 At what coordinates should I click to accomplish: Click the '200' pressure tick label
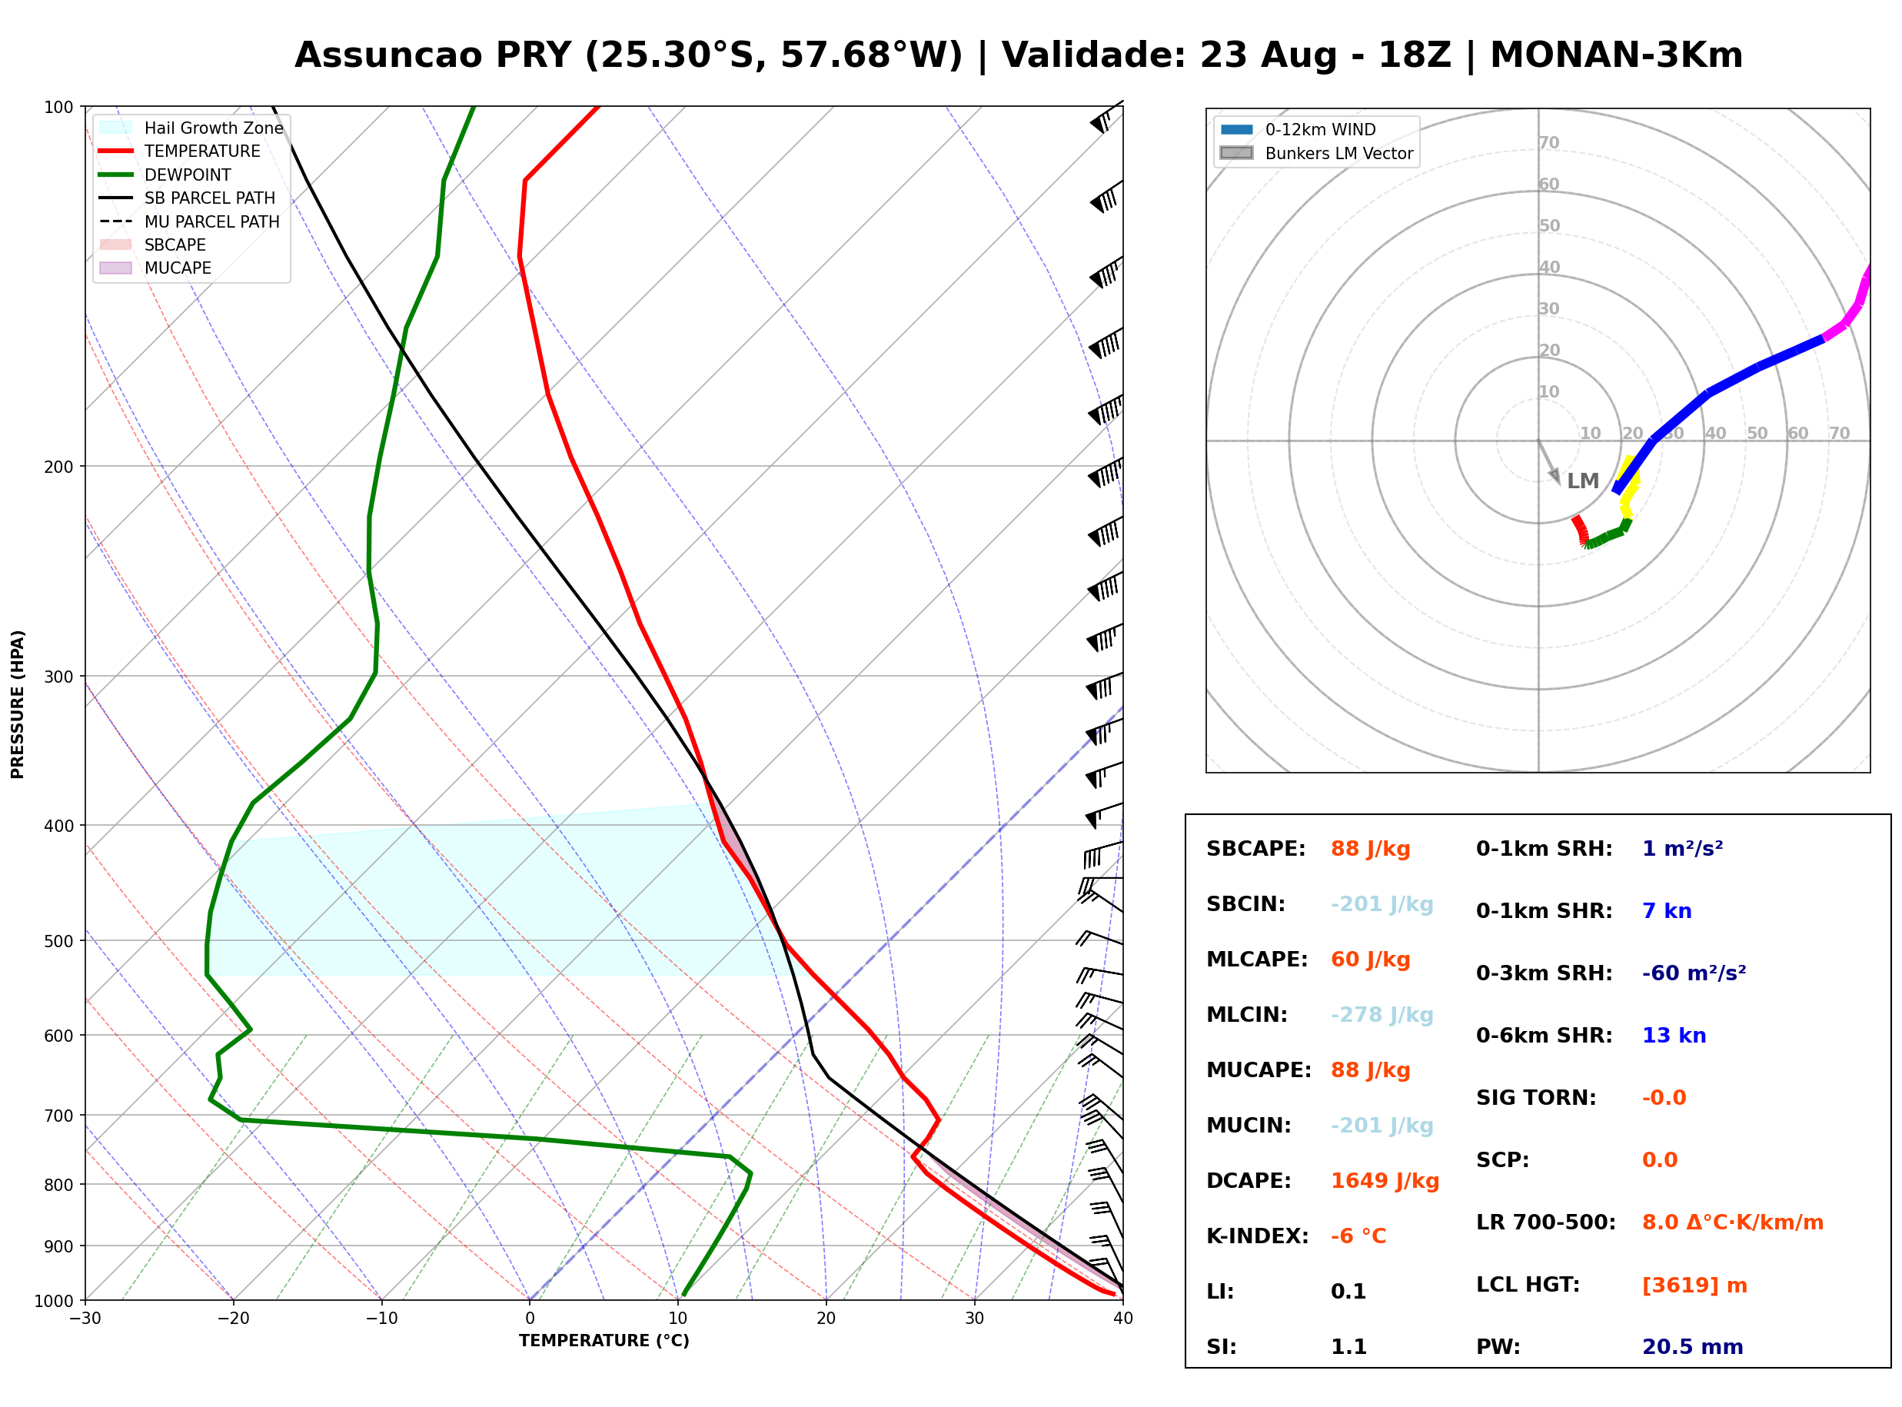click(58, 467)
